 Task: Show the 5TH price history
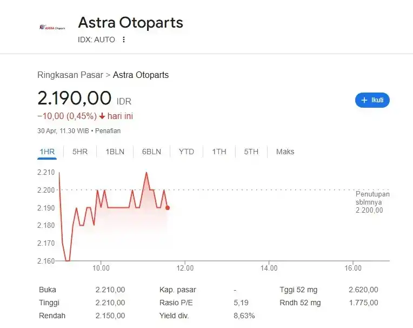[251, 152]
